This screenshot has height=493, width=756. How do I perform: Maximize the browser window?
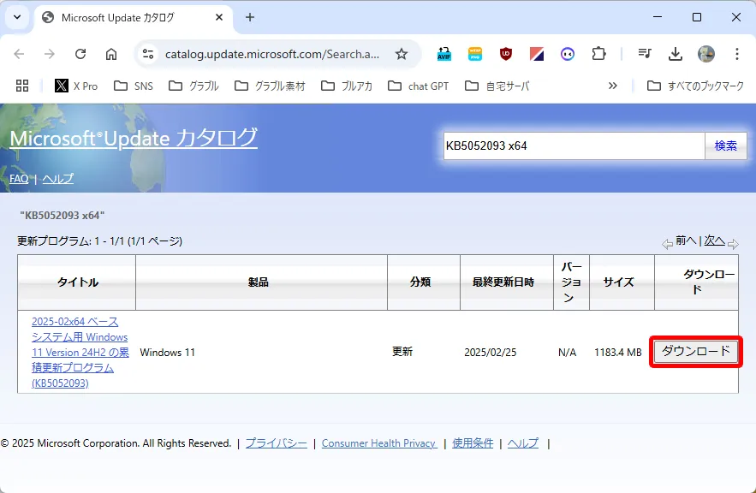point(697,17)
